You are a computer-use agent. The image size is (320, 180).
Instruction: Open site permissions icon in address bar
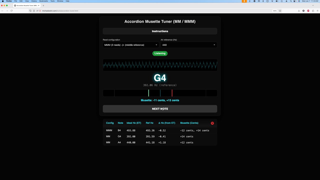[37, 11]
